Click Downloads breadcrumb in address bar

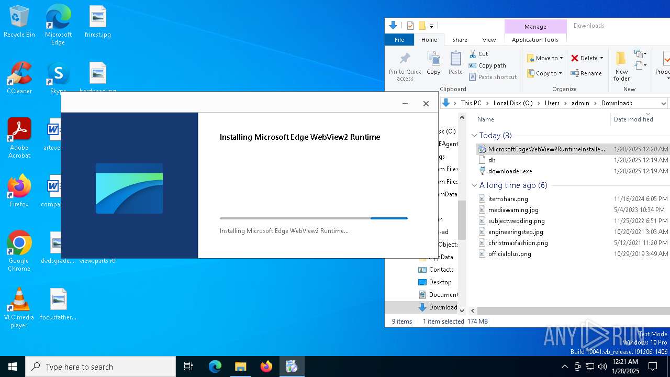617,103
